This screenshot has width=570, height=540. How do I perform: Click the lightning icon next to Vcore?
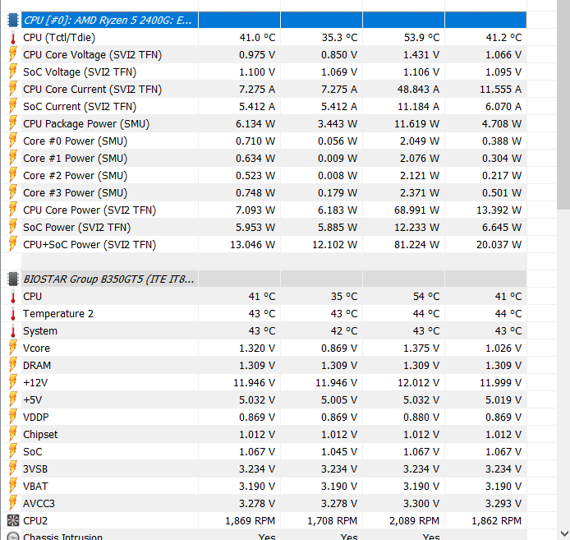point(12,348)
